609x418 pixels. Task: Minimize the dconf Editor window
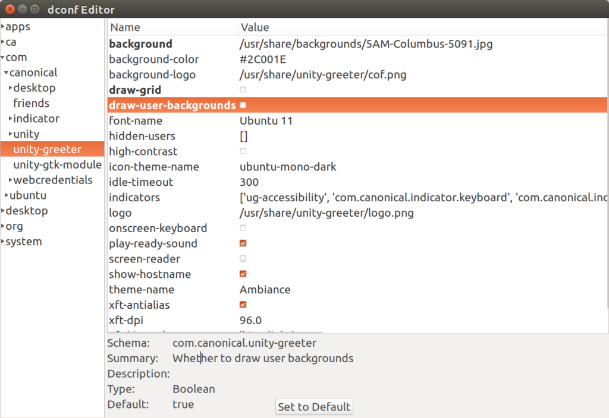click(x=23, y=9)
